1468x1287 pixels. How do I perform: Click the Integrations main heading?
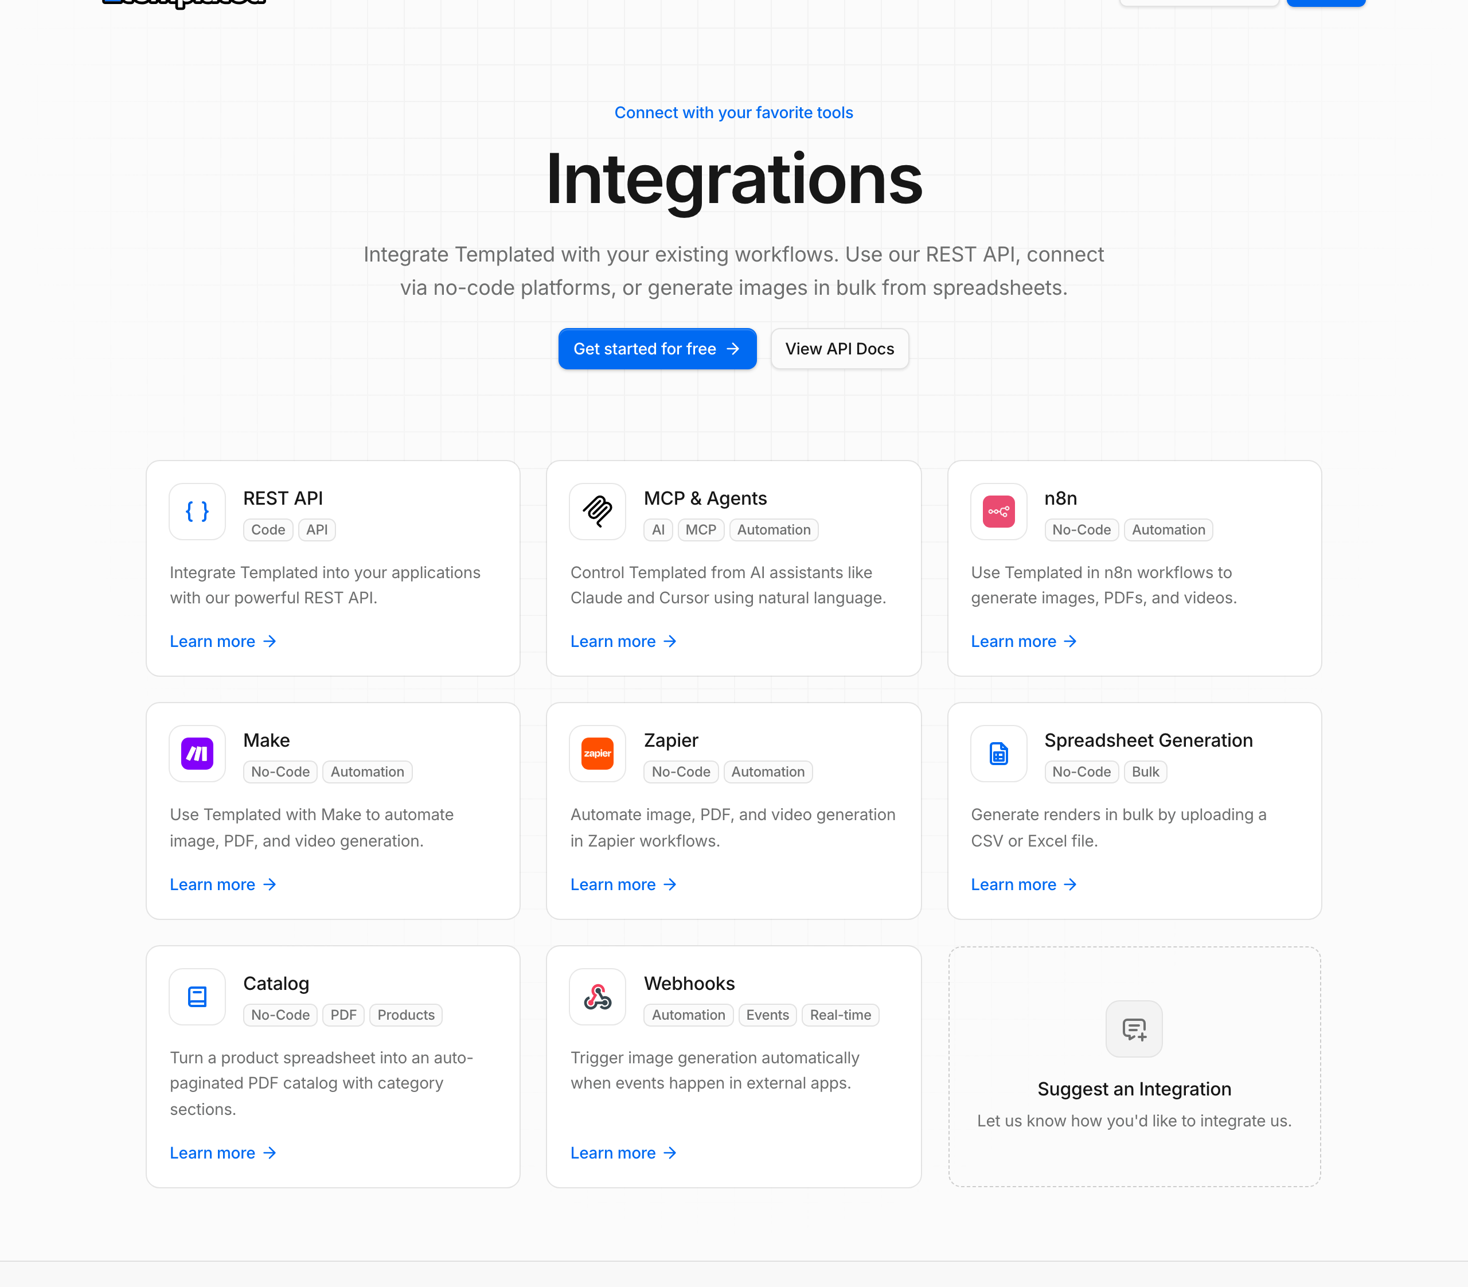(x=733, y=180)
